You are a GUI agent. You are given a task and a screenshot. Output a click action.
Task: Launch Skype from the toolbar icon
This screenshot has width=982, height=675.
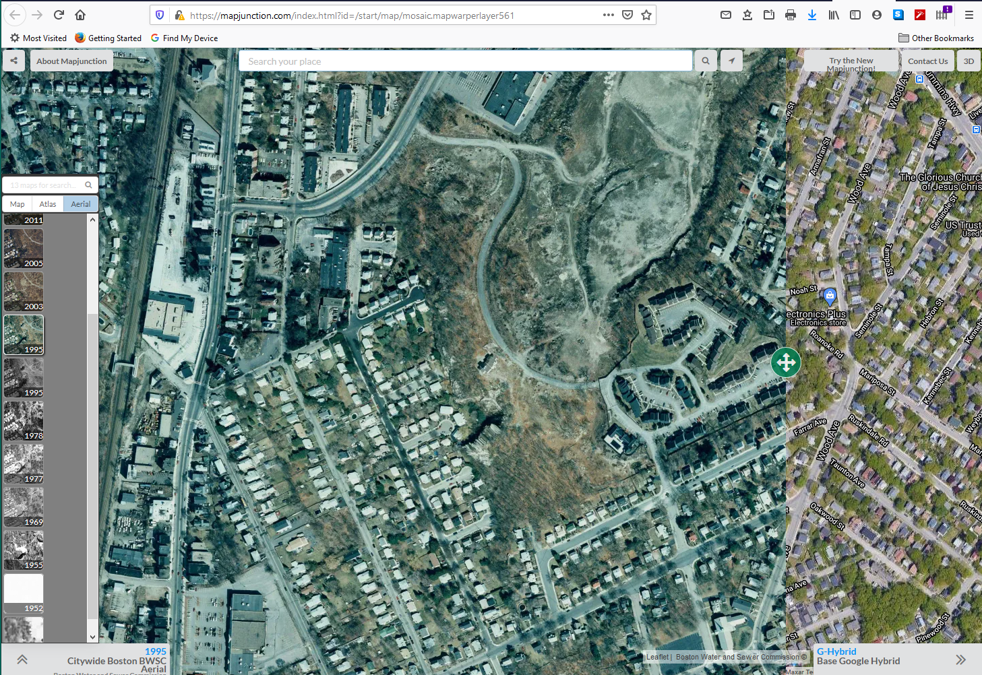pos(898,14)
